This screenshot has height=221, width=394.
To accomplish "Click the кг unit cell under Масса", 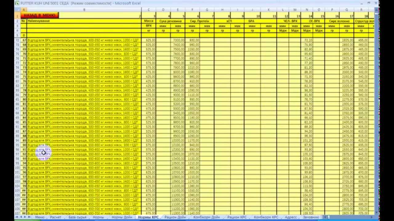I will coord(149,31).
